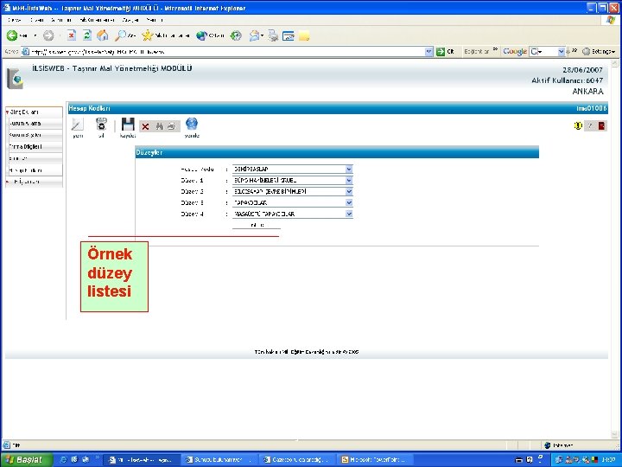
Task: Click the İLSİSWEB module logo icon
Action: tap(15, 79)
